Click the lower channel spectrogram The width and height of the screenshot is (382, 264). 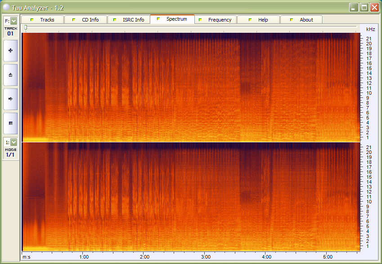(191, 197)
